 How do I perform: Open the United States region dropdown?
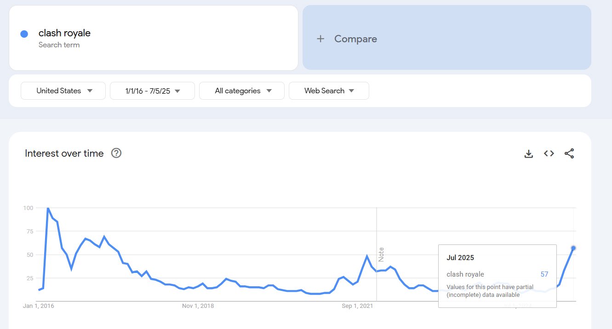(63, 91)
